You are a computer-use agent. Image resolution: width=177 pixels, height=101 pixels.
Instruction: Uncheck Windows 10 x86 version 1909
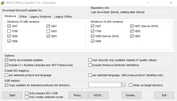pyautogui.click(x=9, y=41)
